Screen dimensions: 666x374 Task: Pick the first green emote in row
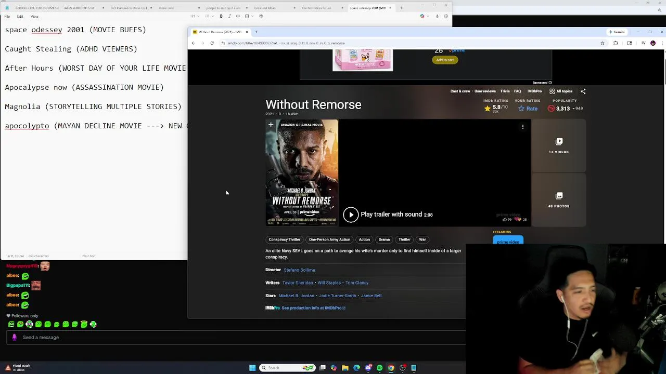pos(11,324)
